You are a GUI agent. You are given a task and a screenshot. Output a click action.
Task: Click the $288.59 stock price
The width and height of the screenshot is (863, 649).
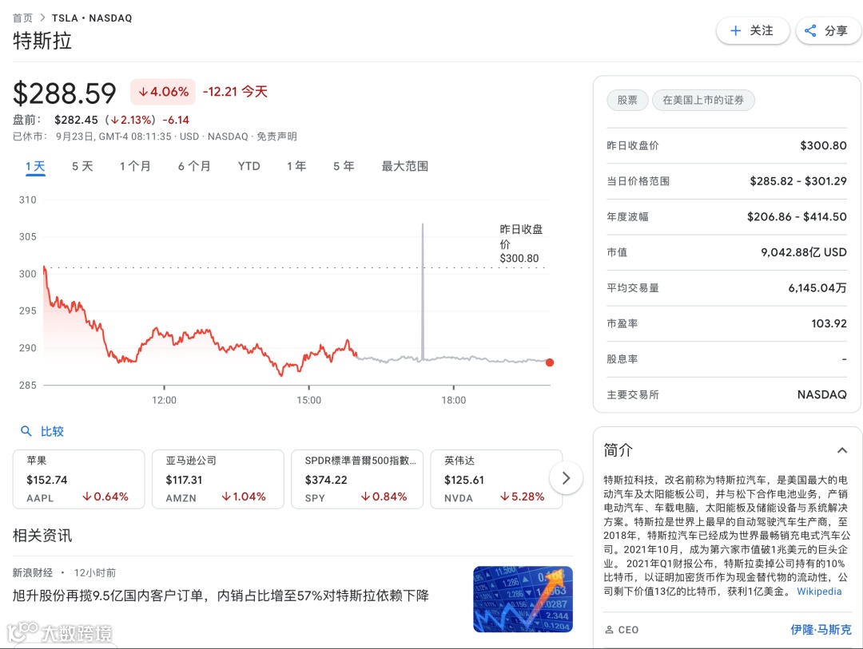(x=65, y=93)
